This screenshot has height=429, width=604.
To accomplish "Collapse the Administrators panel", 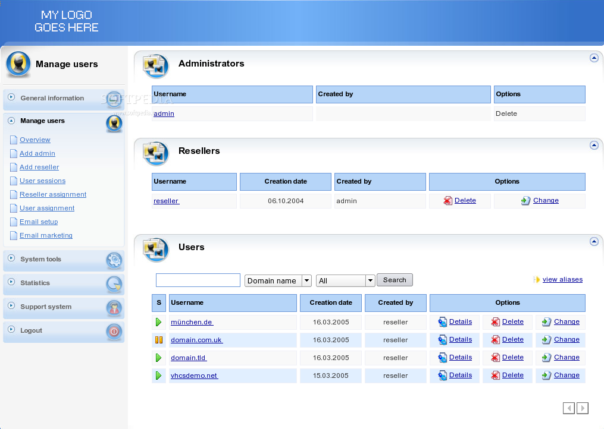I will pos(593,58).
